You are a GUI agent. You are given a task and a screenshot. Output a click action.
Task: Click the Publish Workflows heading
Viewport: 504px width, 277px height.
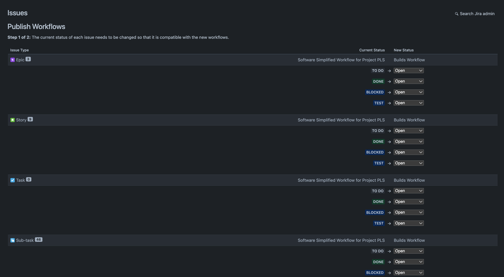click(36, 27)
